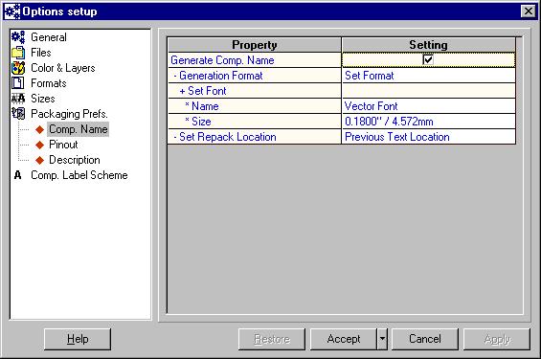541x359 pixels.
Task: Select the Pinout sub-item
Action: 63,145
